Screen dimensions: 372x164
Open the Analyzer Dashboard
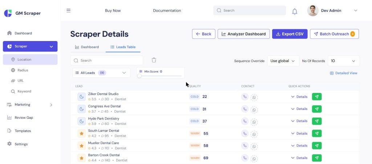244,34
